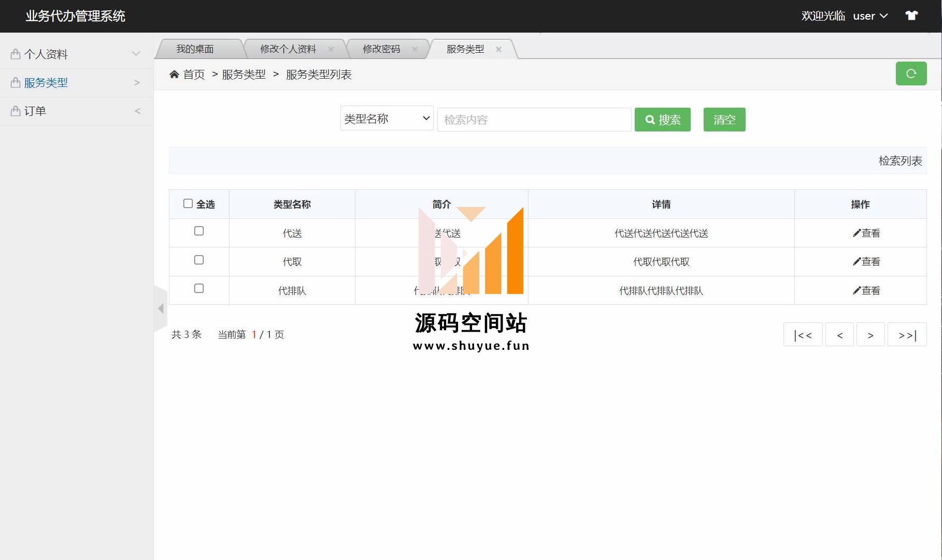This screenshot has height=560, width=942.
Task: Click the home icon in breadcrumb
Action: click(174, 75)
